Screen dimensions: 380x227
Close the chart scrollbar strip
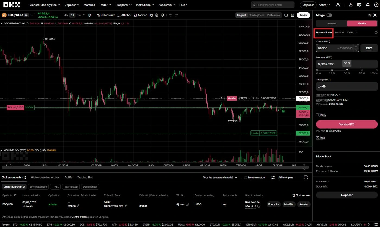[x=304, y=169]
